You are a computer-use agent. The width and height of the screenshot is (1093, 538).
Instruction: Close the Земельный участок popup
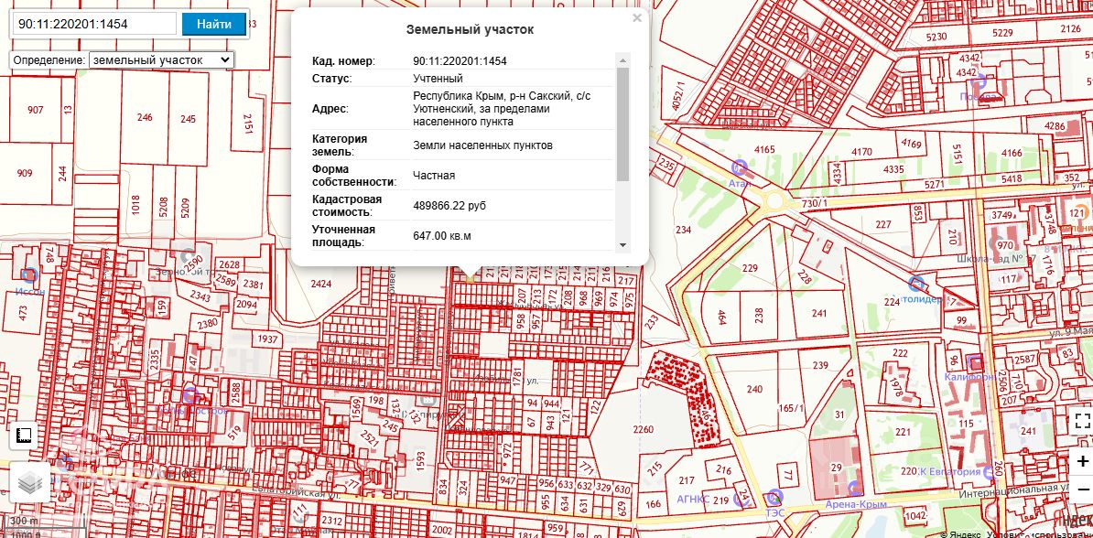click(x=637, y=17)
